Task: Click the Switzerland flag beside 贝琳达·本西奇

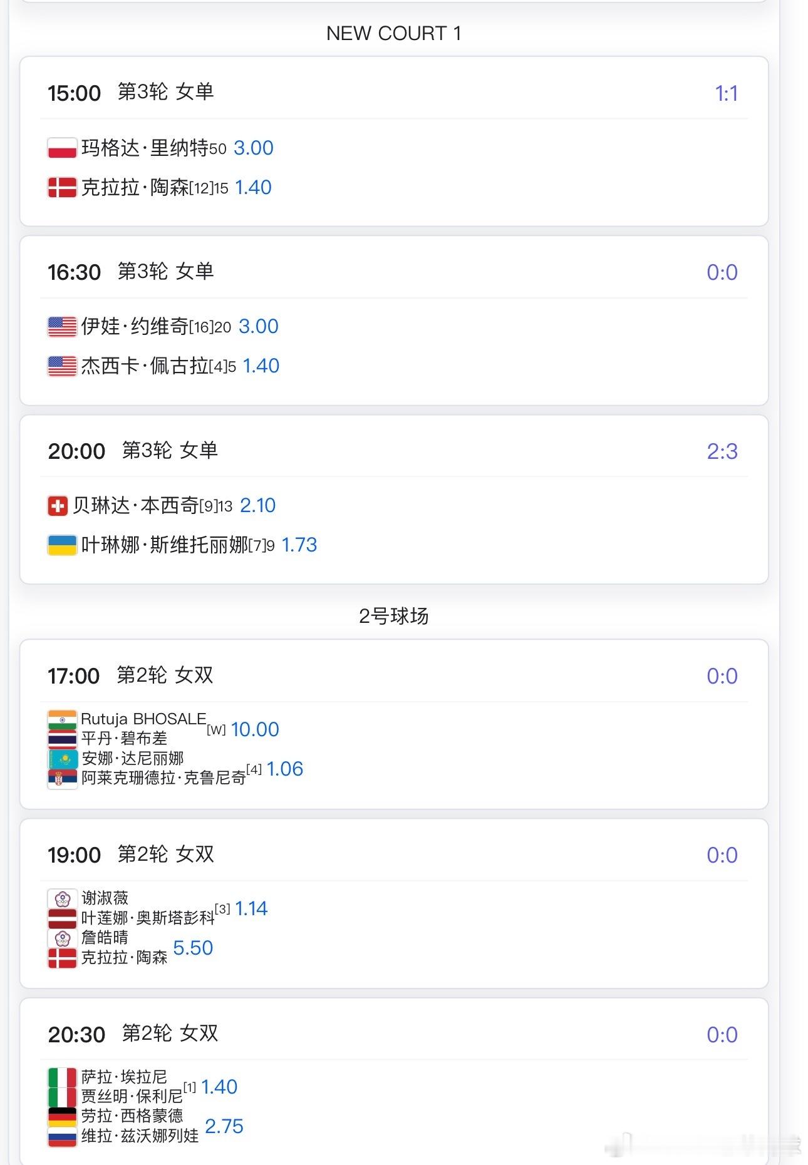Action: click(x=58, y=506)
